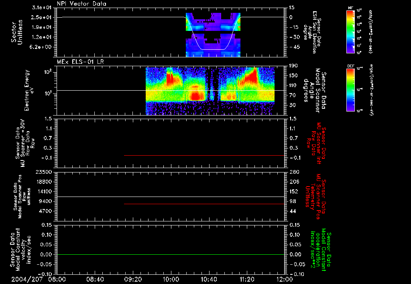Click the 'cnts/(cm**2-sr-sec)' units label
This screenshot has height=284, width=411.
point(370,31)
